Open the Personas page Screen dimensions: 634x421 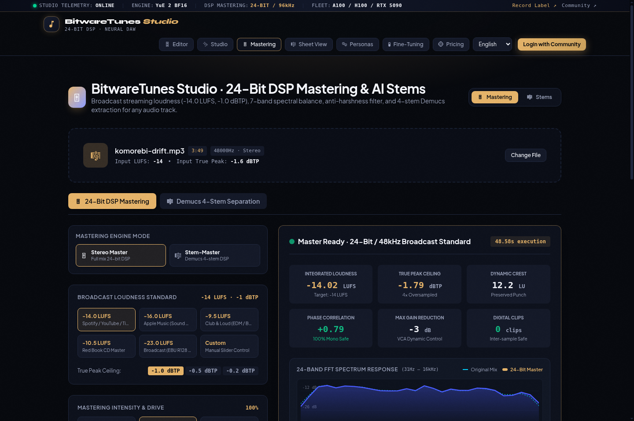point(358,44)
